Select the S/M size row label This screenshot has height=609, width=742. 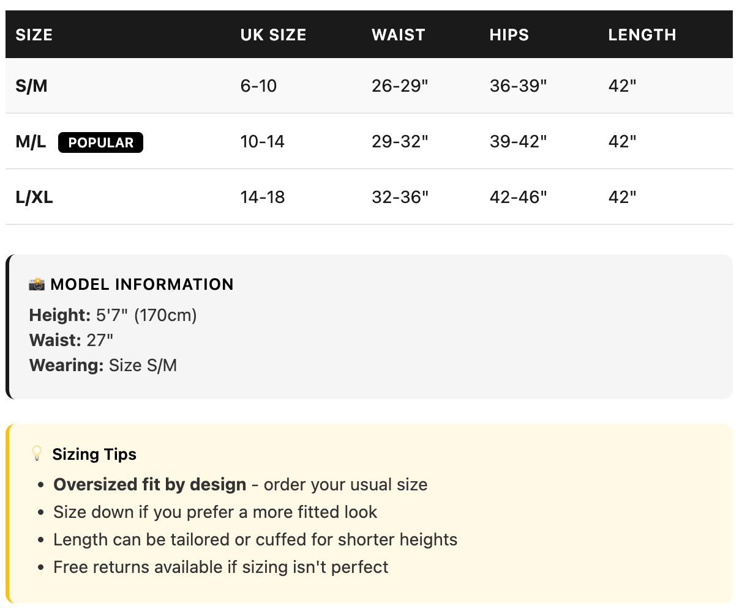point(32,86)
